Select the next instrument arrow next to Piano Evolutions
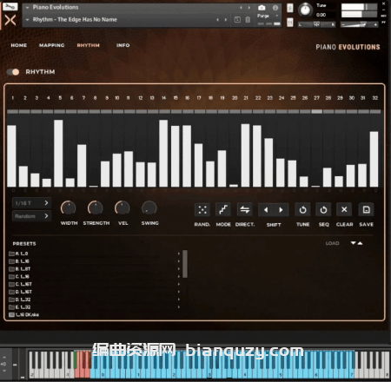 pos(249,8)
